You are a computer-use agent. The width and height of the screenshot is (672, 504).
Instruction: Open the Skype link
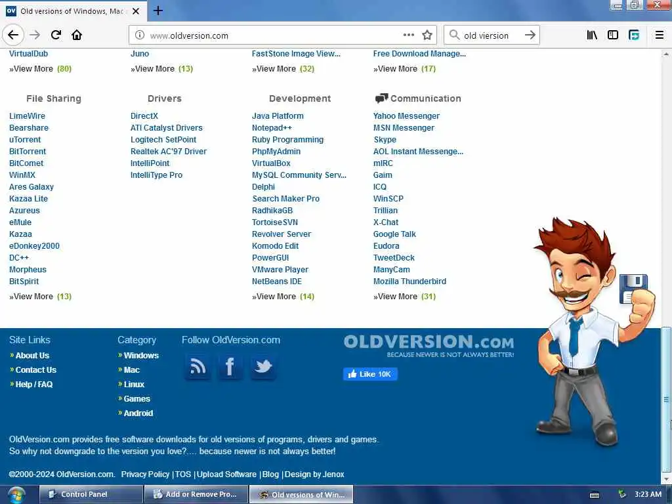(x=385, y=140)
